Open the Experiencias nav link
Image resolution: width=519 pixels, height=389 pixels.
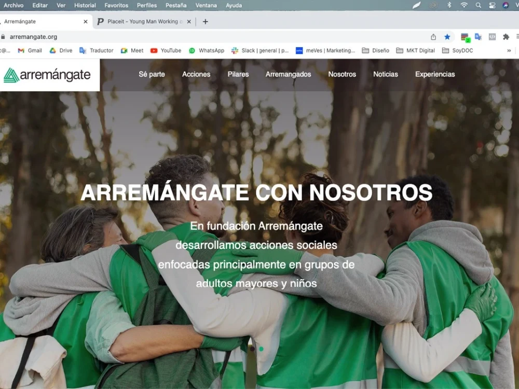click(435, 74)
